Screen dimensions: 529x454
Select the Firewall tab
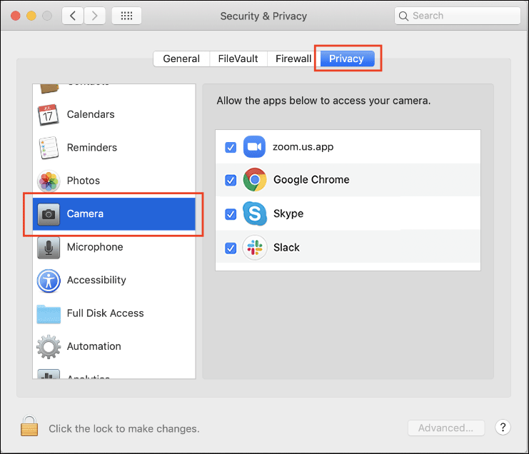click(x=293, y=59)
